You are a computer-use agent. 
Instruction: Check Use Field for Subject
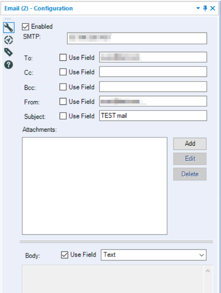(x=63, y=116)
